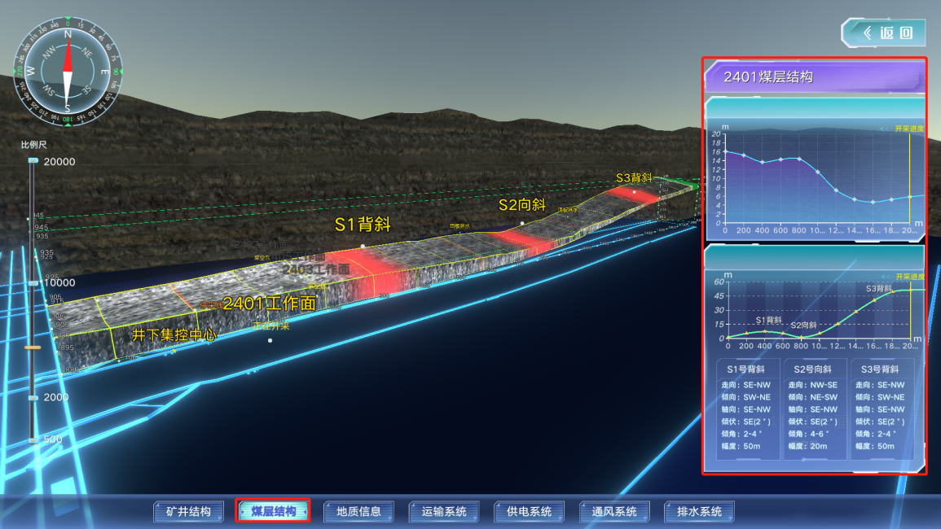This screenshot has height=529, width=941.
Task: Switch to the 通风系统 tab
Action: pyautogui.click(x=613, y=512)
